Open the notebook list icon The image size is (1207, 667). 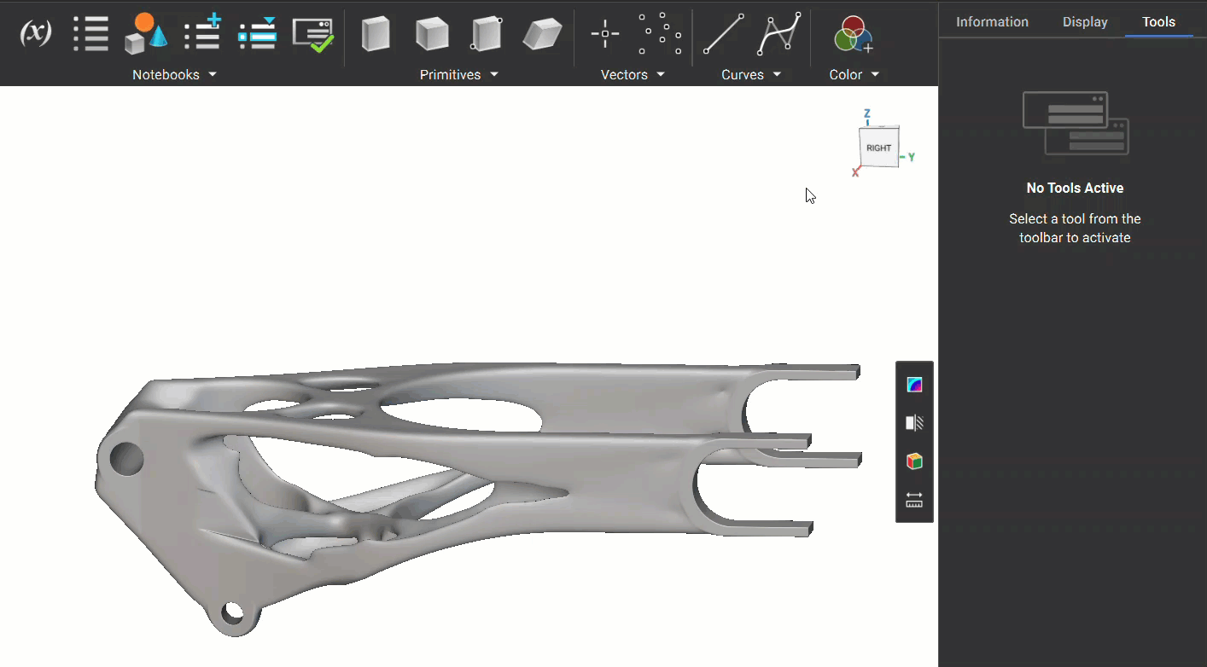pyautogui.click(x=91, y=34)
